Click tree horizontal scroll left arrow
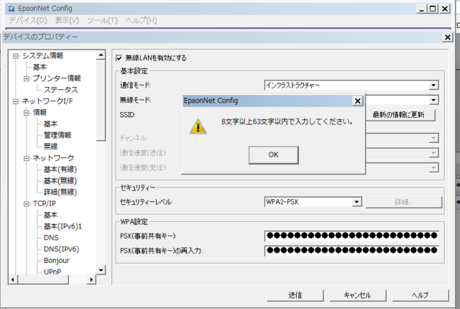The image size is (460, 309). (x=13, y=280)
